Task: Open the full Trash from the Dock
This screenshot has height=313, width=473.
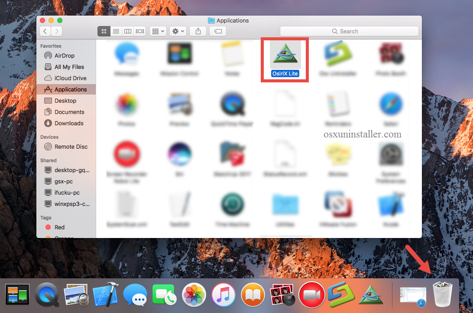Action: (x=442, y=295)
